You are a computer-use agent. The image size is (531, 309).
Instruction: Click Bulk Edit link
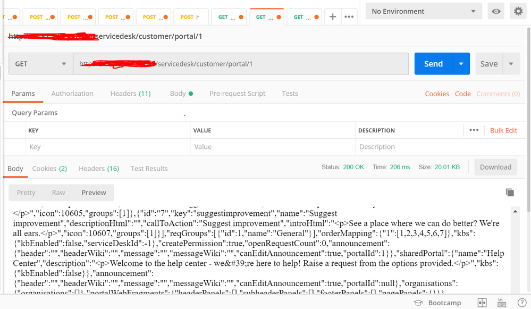click(x=503, y=130)
